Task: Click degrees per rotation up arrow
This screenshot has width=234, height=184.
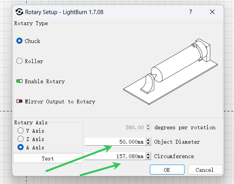Action: pos(148,125)
